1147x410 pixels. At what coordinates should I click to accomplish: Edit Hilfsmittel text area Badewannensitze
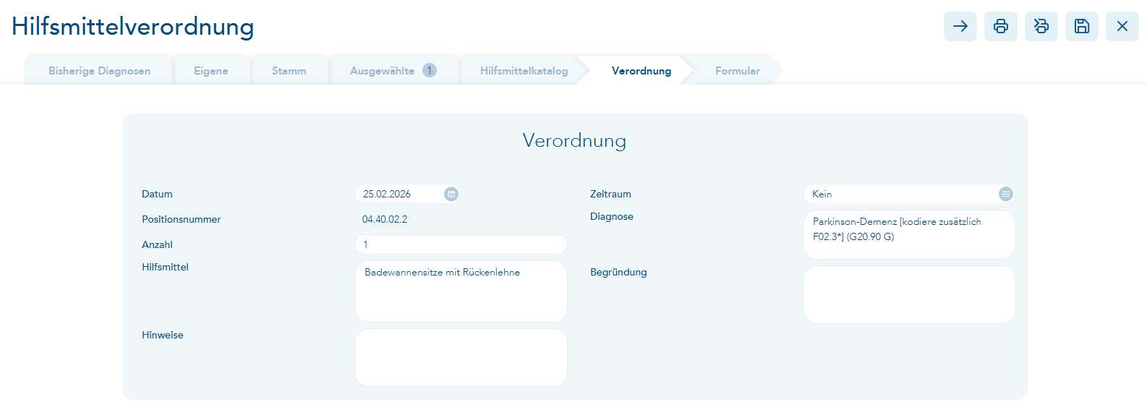461,291
